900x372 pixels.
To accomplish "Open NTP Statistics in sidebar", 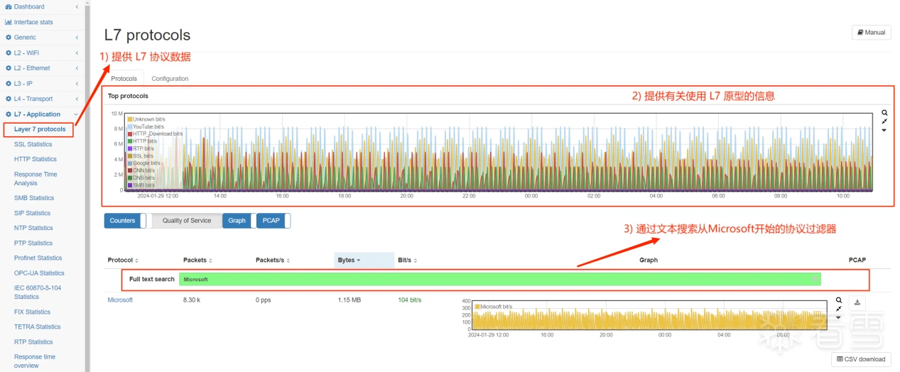I will tap(33, 228).
